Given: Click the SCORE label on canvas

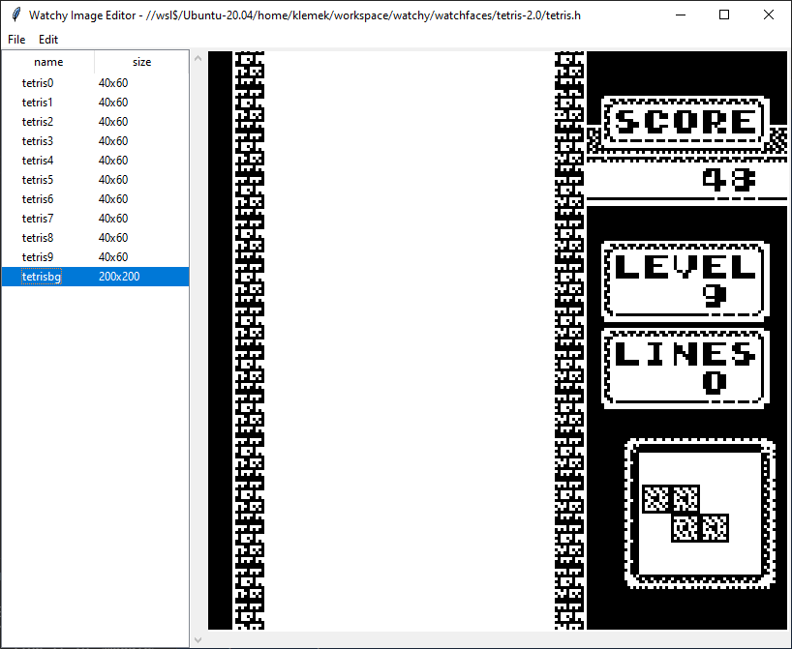Looking at the screenshot, I should coord(685,122).
